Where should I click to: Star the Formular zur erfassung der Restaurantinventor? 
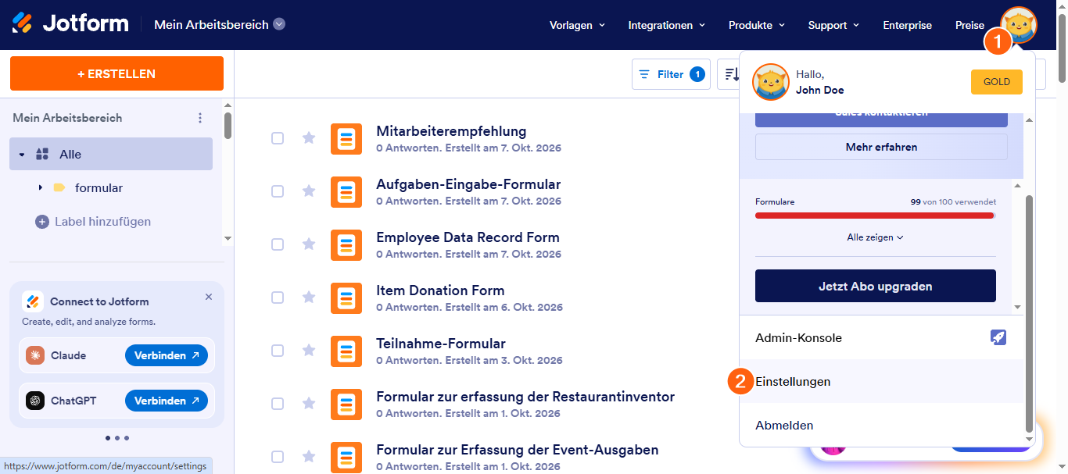click(x=309, y=404)
